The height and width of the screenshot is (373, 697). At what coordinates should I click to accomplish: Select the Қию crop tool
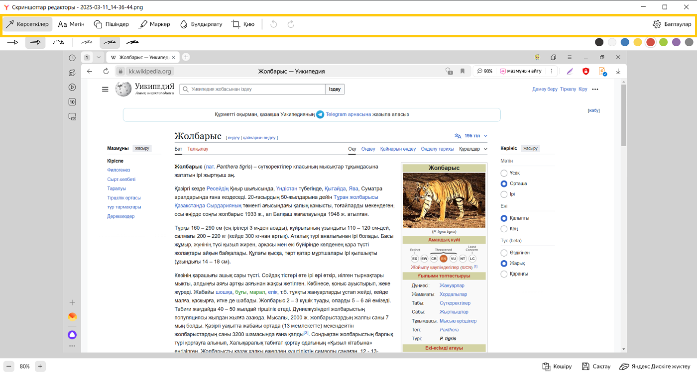click(243, 24)
